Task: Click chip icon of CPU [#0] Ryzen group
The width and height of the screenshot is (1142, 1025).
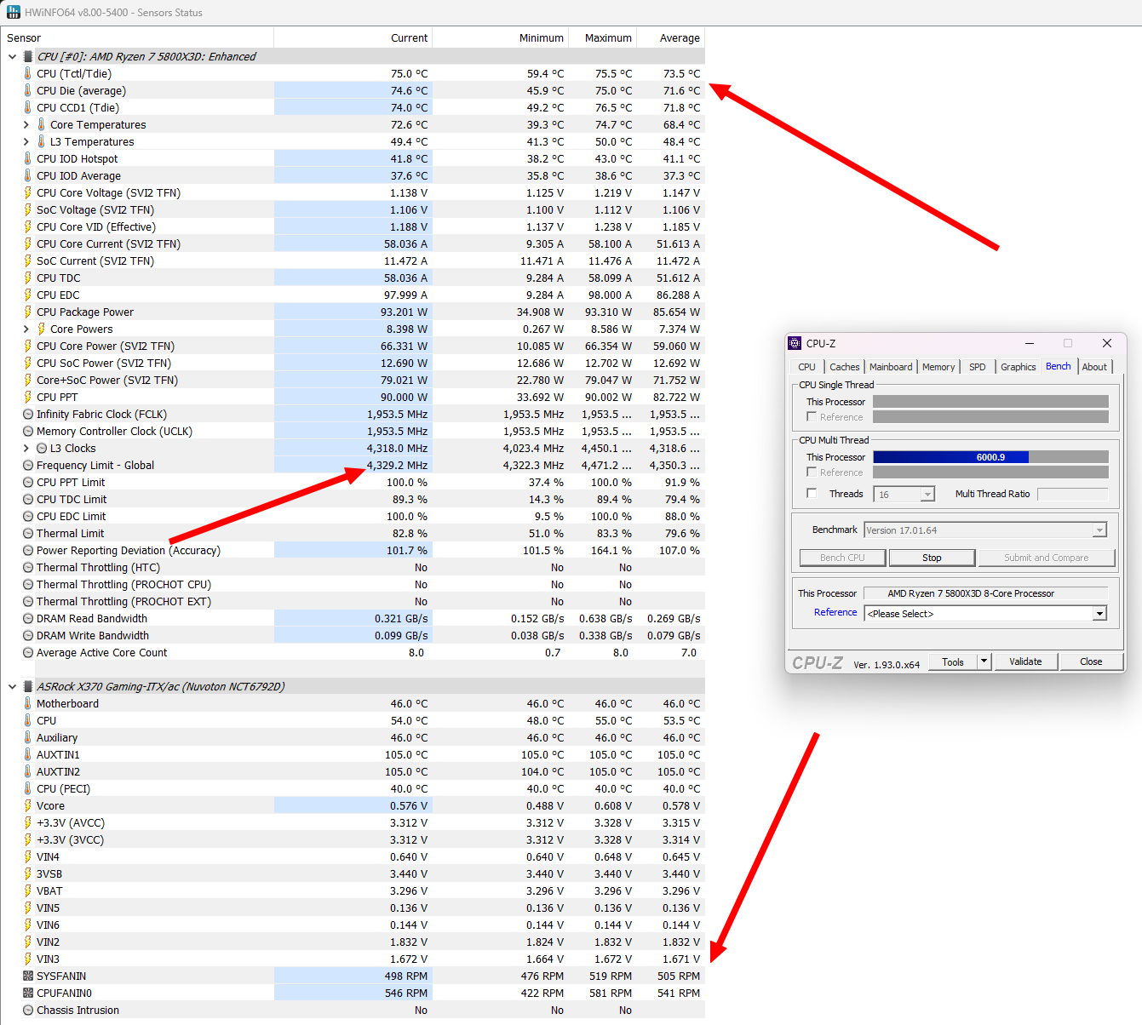Action: [28, 56]
